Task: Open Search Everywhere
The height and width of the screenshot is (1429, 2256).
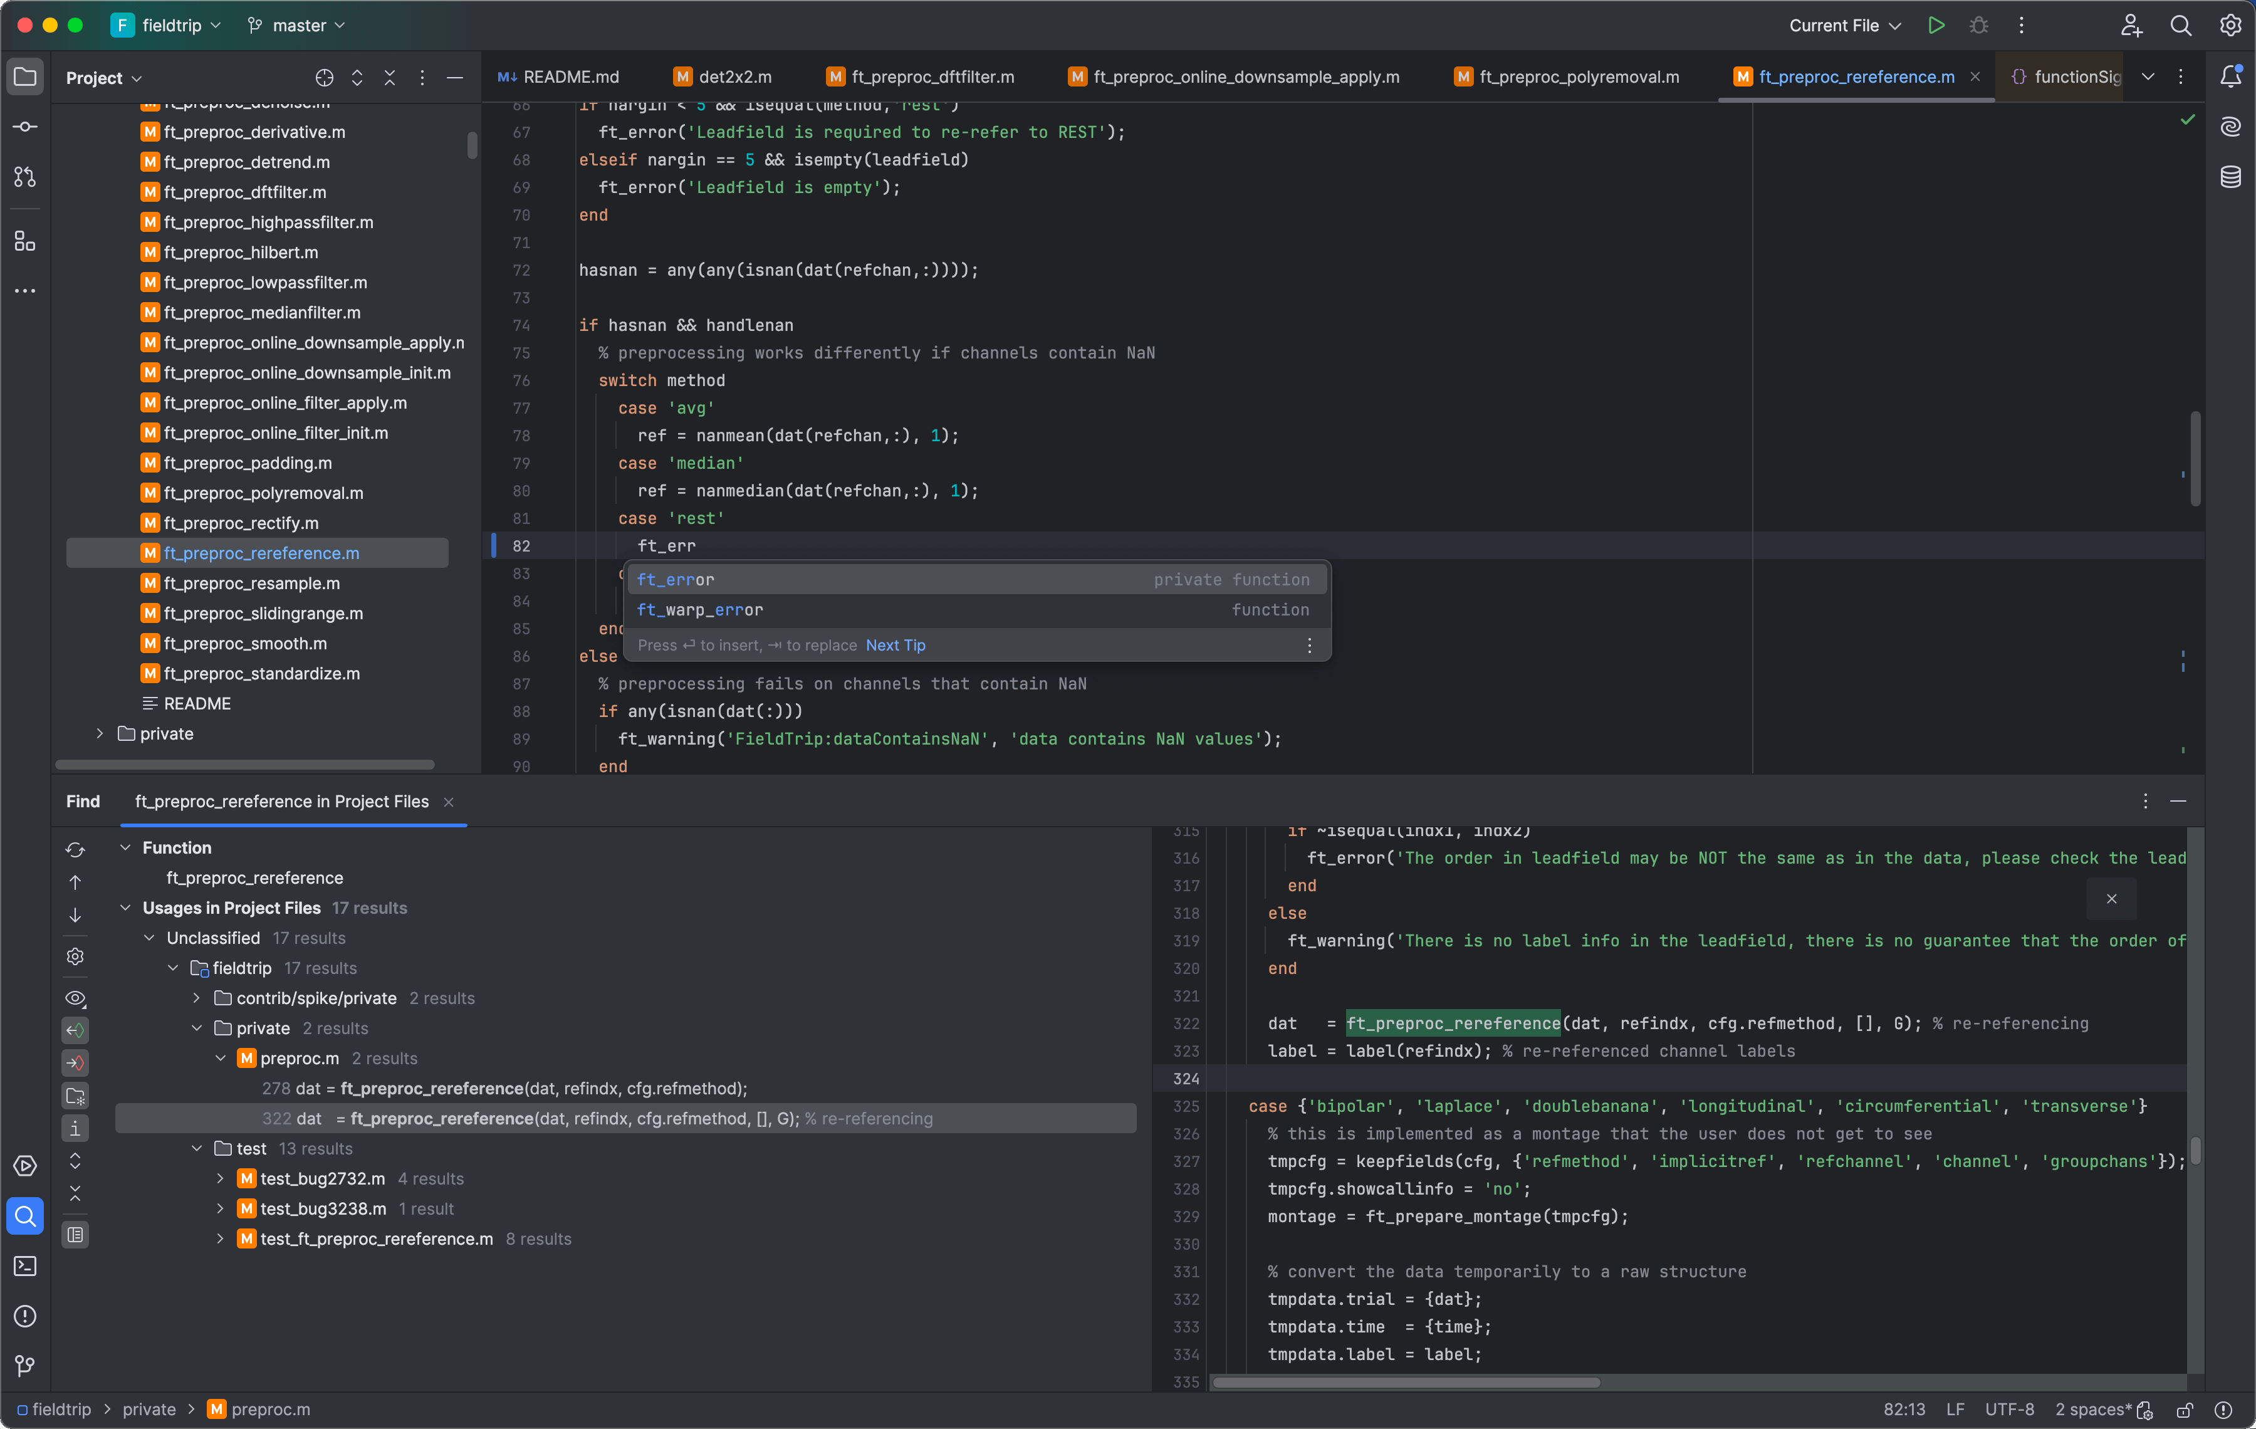Action: (x=2182, y=25)
